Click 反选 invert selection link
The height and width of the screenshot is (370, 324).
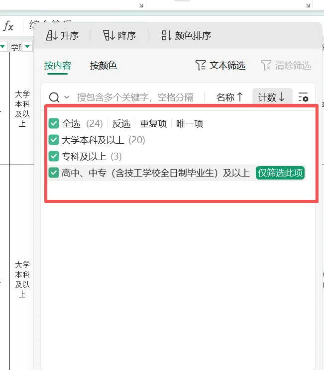(x=121, y=124)
